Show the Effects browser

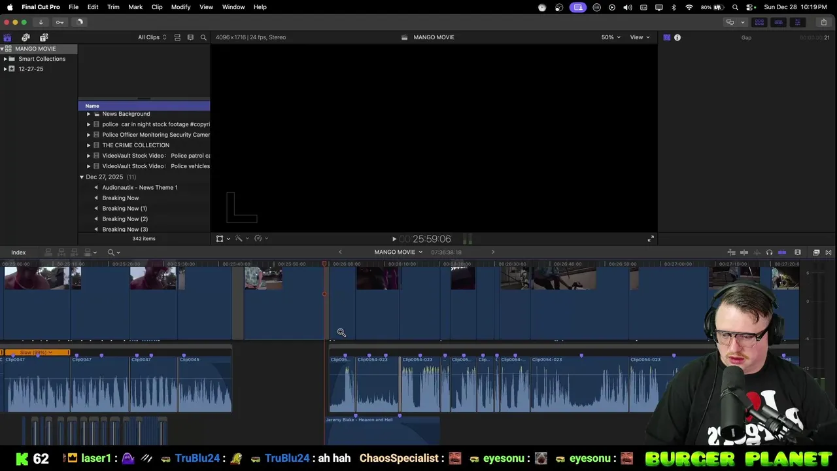(816, 253)
